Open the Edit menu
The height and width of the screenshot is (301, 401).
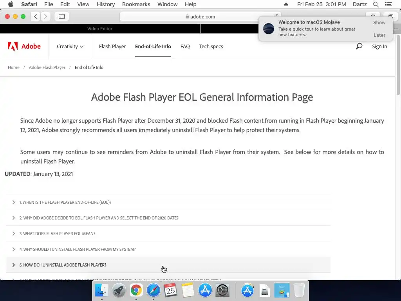pos(65,4)
